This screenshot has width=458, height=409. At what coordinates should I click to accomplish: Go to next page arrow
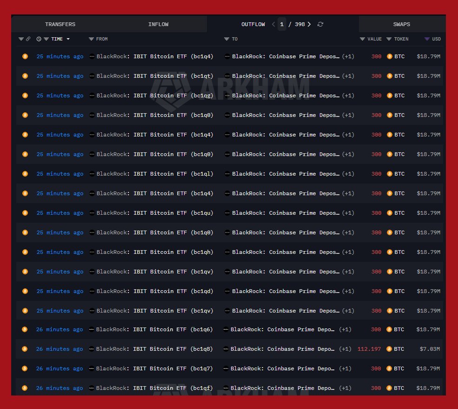(x=309, y=24)
